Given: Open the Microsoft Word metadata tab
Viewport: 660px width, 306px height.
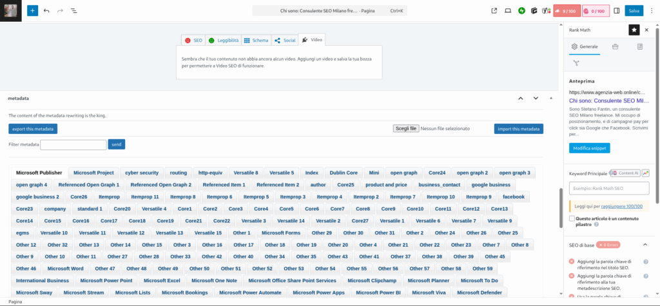Looking at the screenshot, I should [65, 269].
